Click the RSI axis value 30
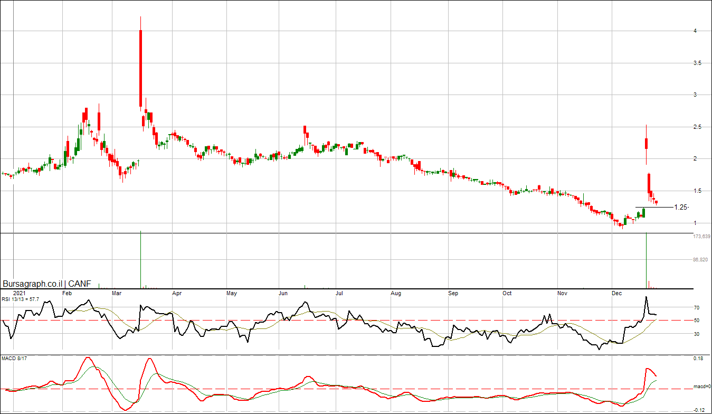This screenshot has width=712, height=414. (x=697, y=334)
